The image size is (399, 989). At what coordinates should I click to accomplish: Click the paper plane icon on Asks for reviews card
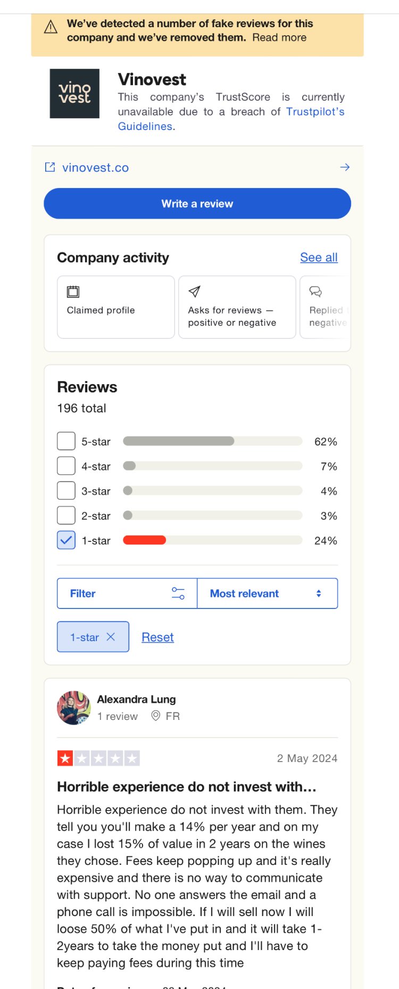pos(194,291)
